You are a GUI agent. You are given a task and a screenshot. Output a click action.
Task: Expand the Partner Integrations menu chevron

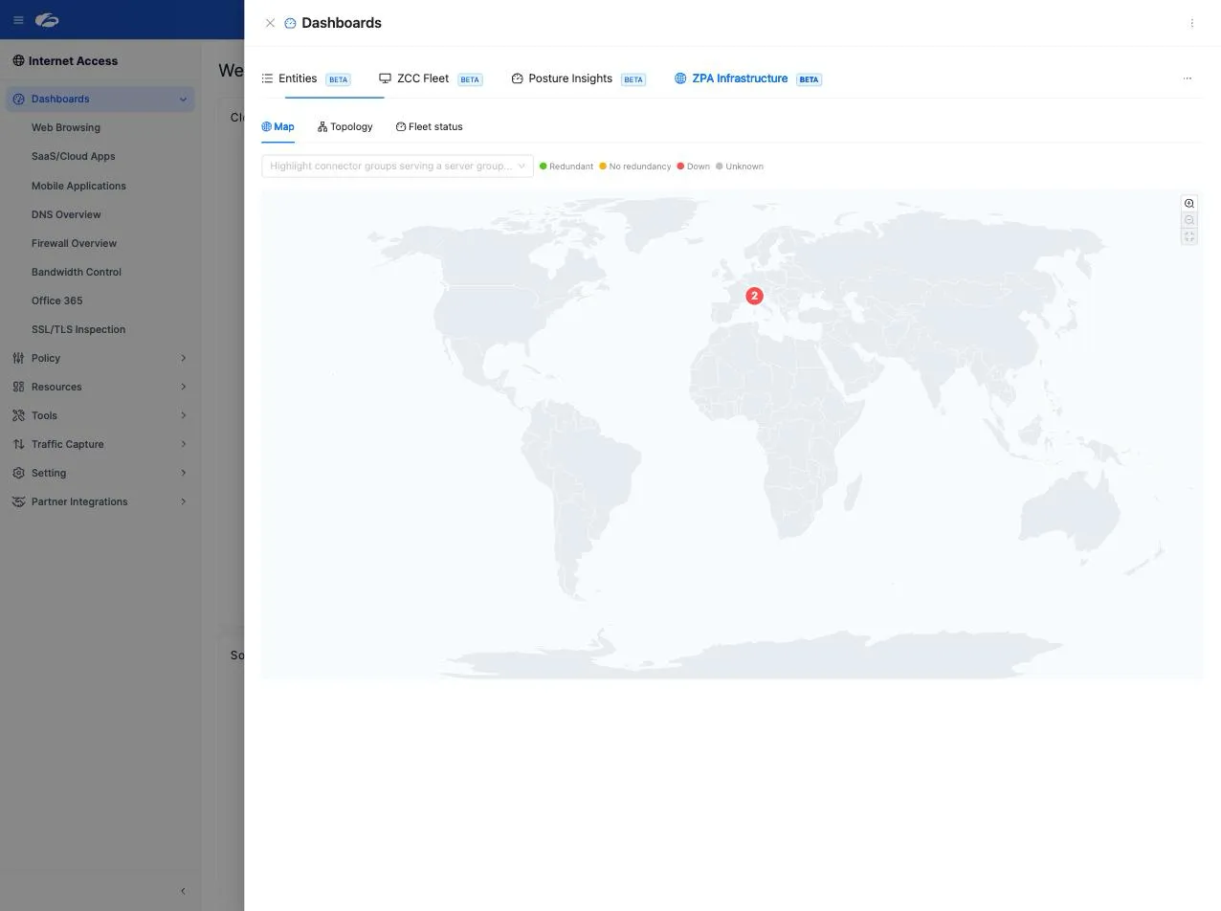183,501
